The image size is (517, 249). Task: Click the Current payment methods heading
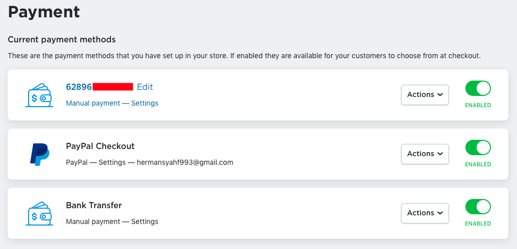point(62,39)
